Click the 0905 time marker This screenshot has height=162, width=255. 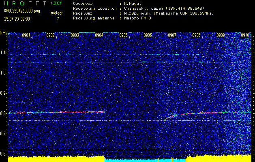[123, 35]
